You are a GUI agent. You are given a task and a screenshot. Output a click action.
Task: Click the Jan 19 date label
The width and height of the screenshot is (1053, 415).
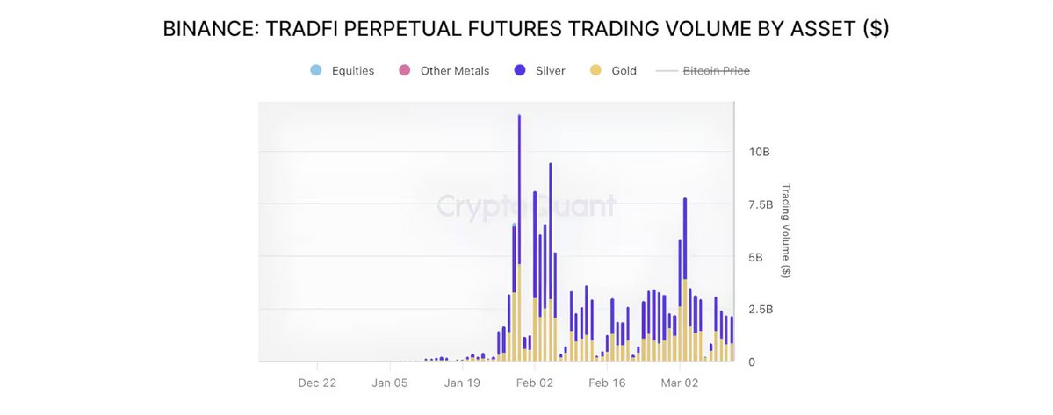coord(462,383)
